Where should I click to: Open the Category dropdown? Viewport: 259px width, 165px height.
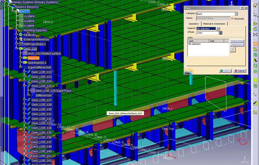[236, 14]
